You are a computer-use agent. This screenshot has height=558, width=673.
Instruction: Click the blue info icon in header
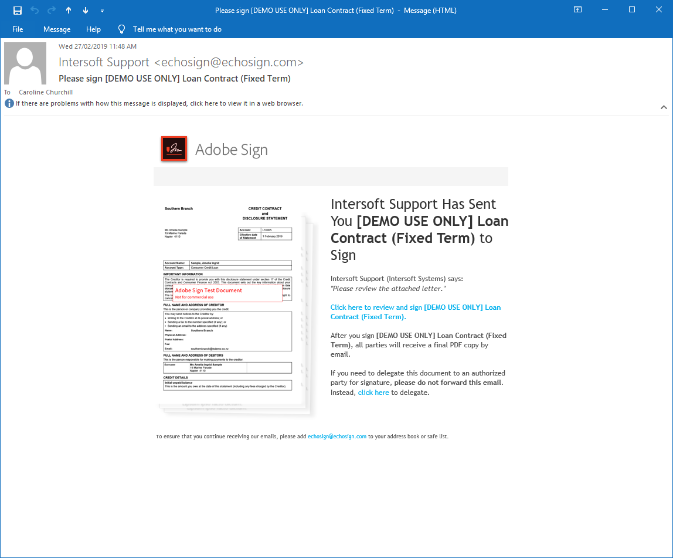(9, 103)
